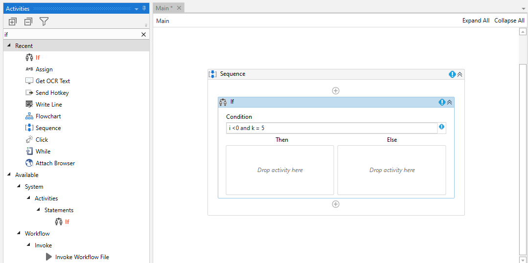Open the activities filter funnel icon
Viewport: 528px width, 263px height.
[x=44, y=22]
